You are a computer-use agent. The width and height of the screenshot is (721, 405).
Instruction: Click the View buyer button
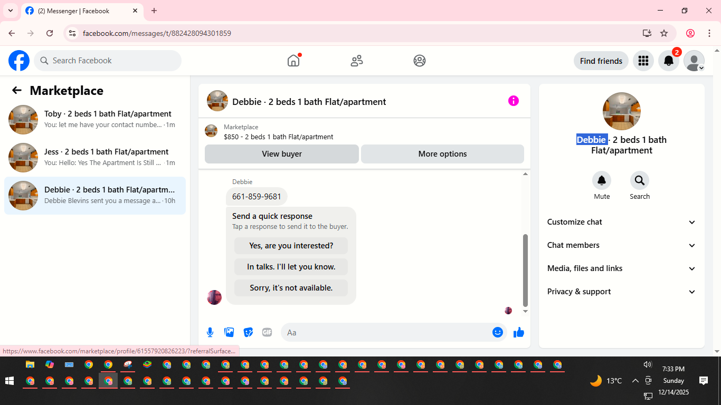[x=282, y=154]
